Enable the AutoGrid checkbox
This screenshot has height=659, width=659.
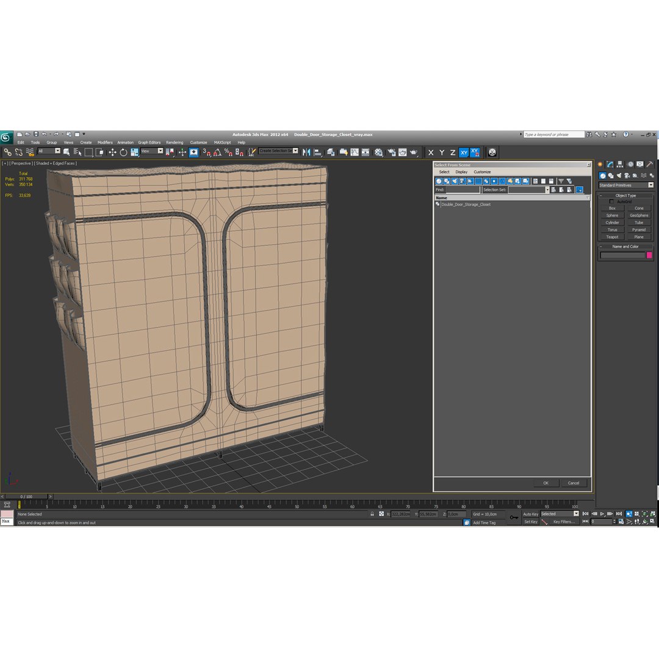[611, 202]
